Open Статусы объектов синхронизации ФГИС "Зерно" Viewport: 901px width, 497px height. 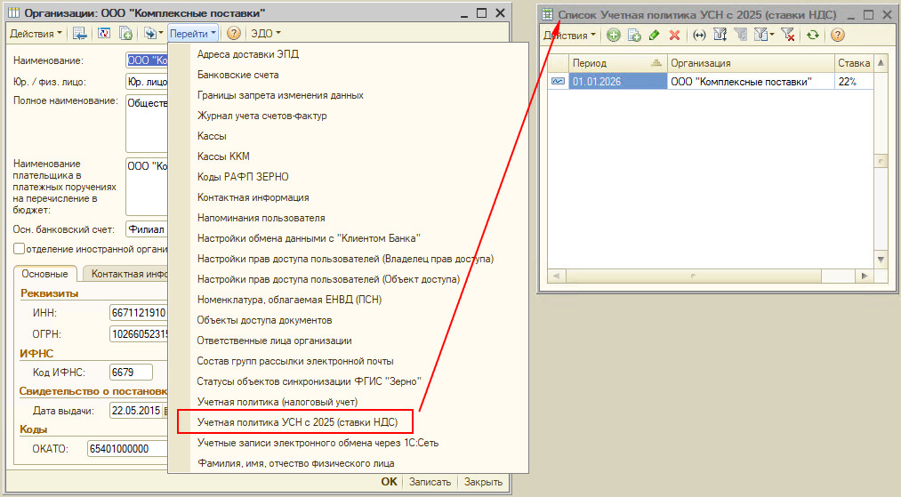coord(310,381)
